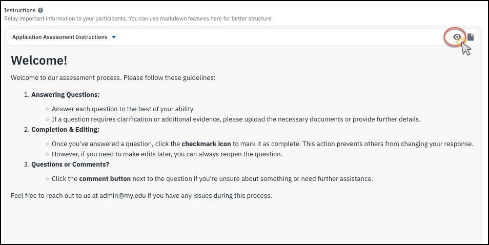
Task: Click the document icon next to the eye
Action: point(471,37)
